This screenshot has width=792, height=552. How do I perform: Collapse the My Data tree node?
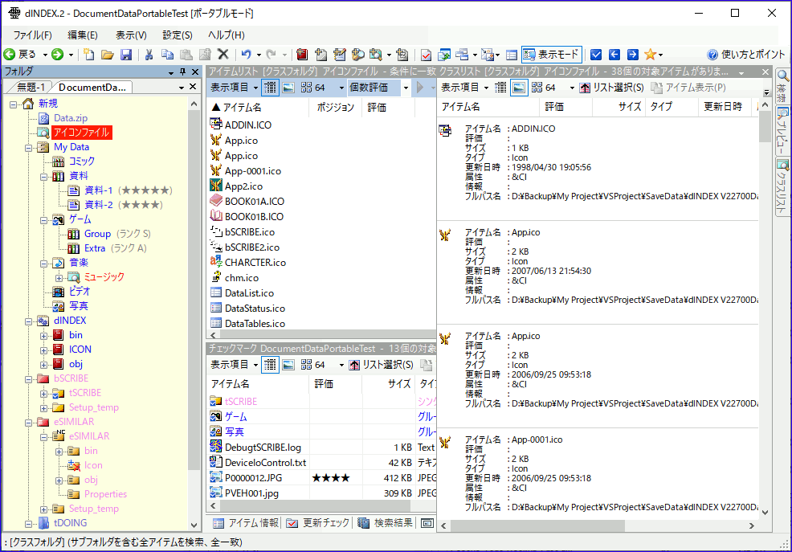[29, 147]
